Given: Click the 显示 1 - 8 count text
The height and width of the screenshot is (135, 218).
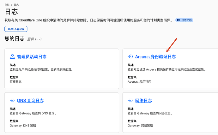Looking at the screenshot, I should [x=34, y=39].
